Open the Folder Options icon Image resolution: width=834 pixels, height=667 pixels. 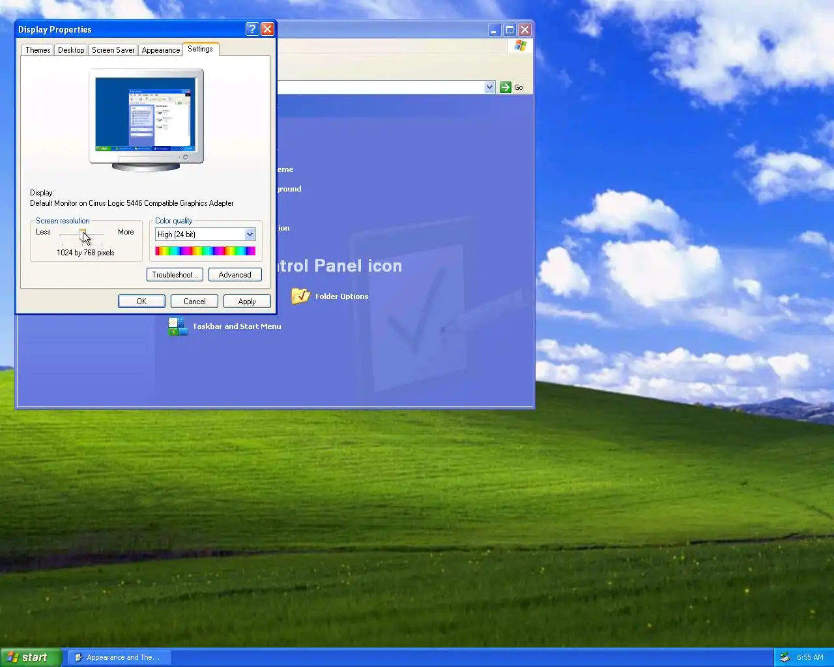click(300, 296)
